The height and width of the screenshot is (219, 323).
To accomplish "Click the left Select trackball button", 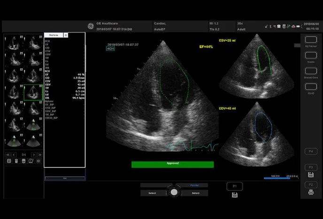I will pos(153,193).
